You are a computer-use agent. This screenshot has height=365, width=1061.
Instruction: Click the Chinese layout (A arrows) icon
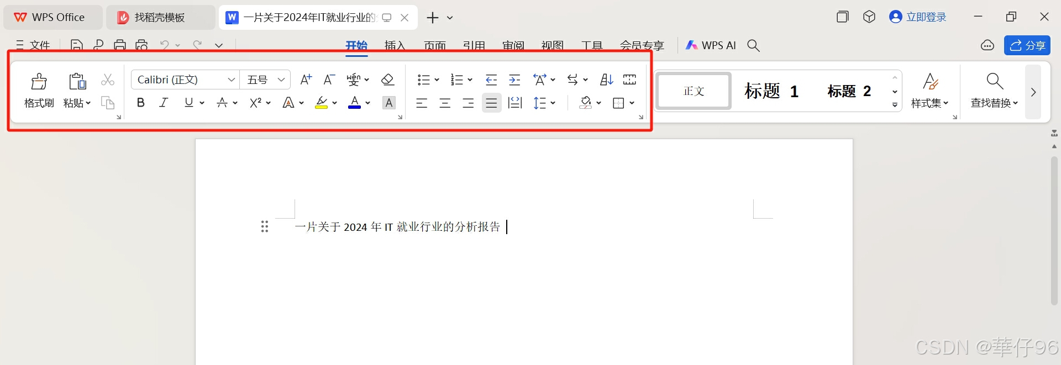click(540, 80)
